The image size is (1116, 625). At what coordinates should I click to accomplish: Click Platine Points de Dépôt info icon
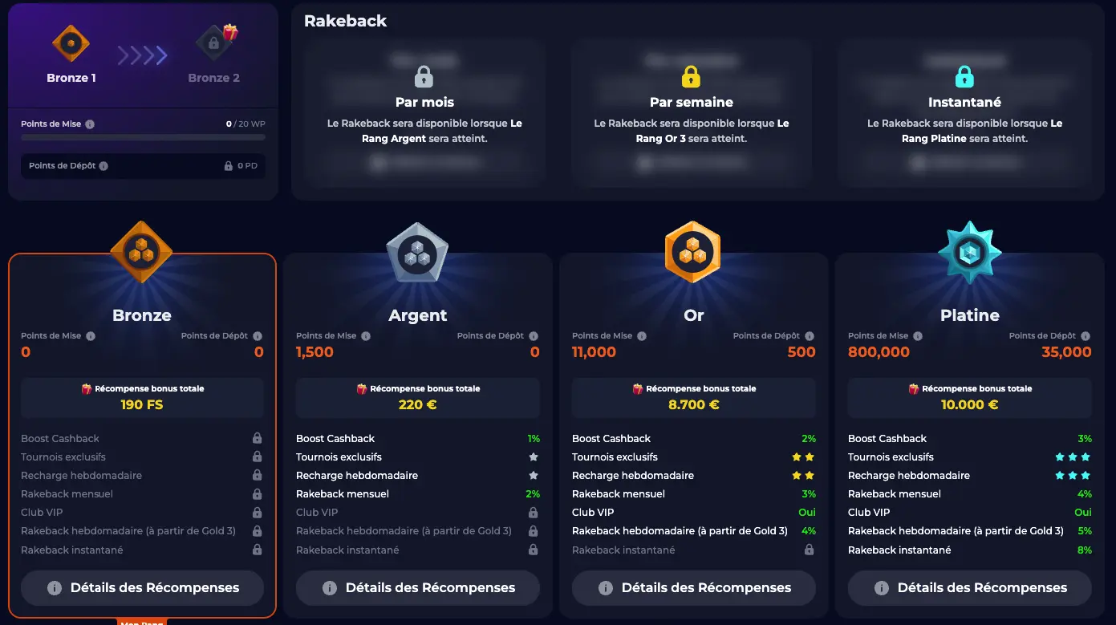click(1086, 336)
